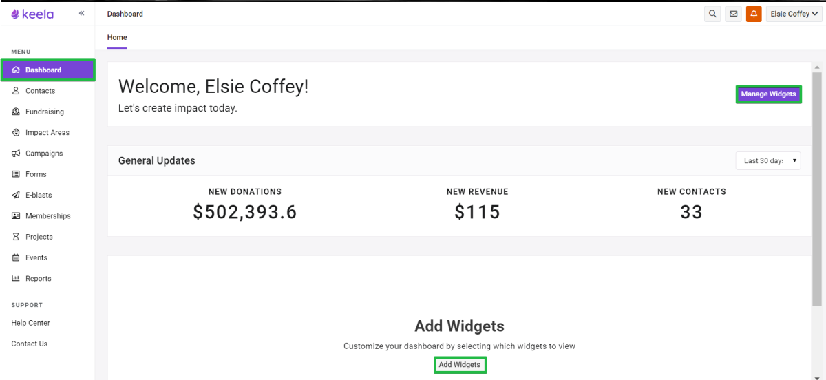Expand the Elsie Coffey user dropdown
The height and width of the screenshot is (380, 826).
(x=794, y=14)
